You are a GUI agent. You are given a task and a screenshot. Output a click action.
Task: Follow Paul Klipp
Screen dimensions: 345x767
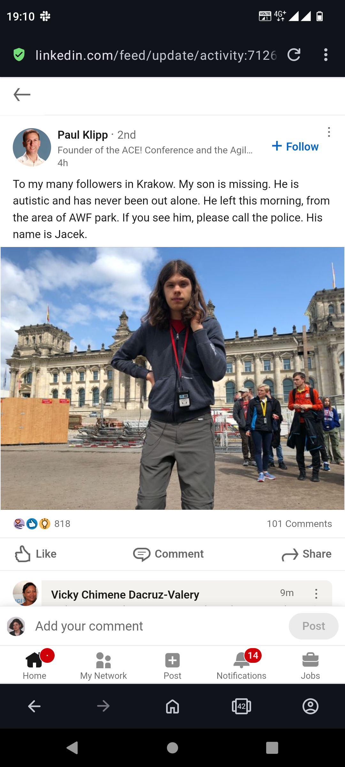[x=295, y=146]
